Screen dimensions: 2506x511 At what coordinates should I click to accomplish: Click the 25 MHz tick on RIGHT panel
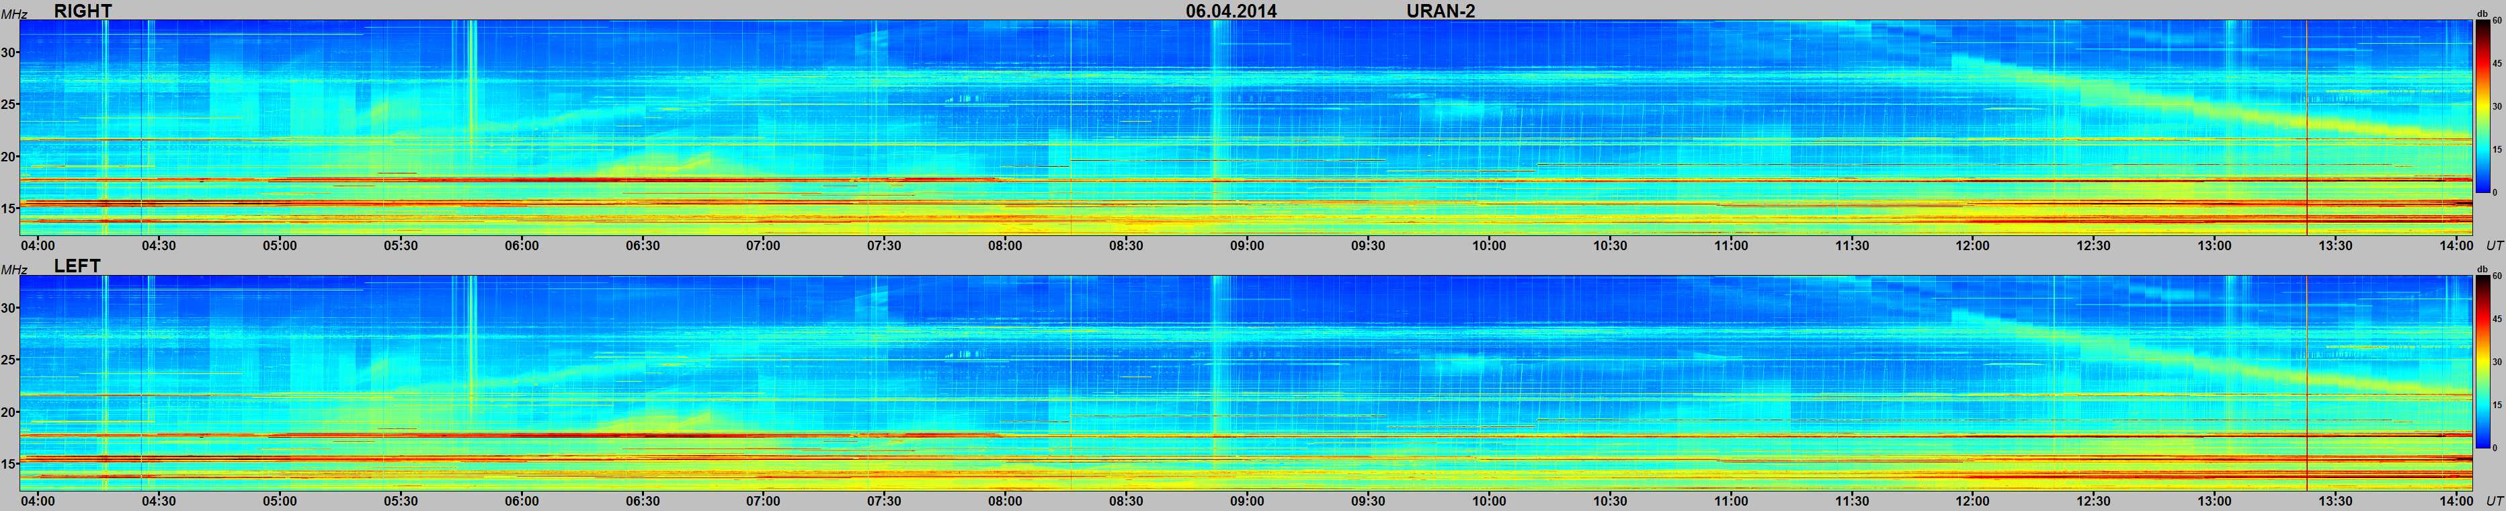click(x=9, y=104)
